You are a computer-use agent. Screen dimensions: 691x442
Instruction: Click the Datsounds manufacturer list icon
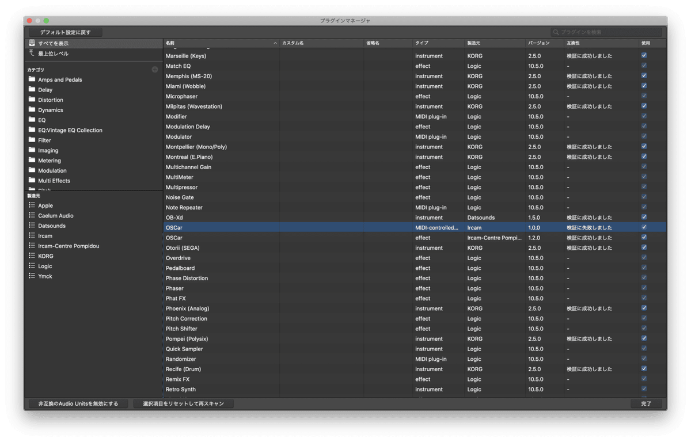pyautogui.click(x=32, y=226)
